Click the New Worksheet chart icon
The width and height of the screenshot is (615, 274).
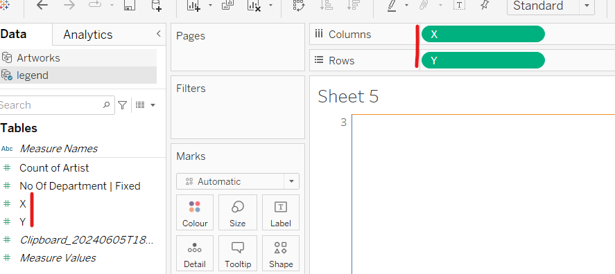(193, 6)
